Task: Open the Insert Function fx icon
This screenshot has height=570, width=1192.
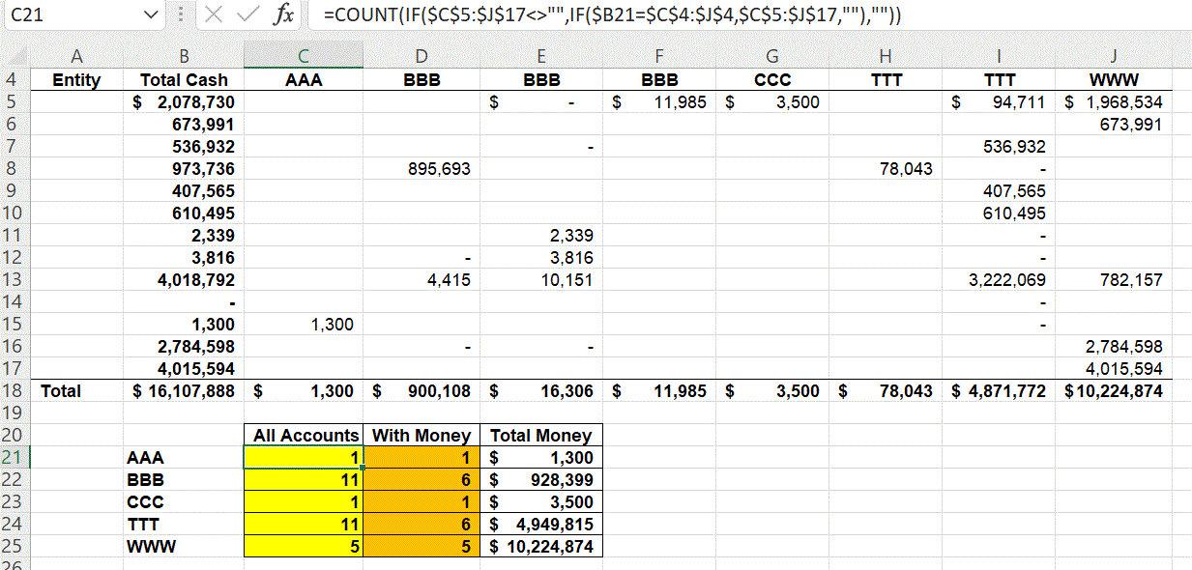Action: tap(283, 15)
